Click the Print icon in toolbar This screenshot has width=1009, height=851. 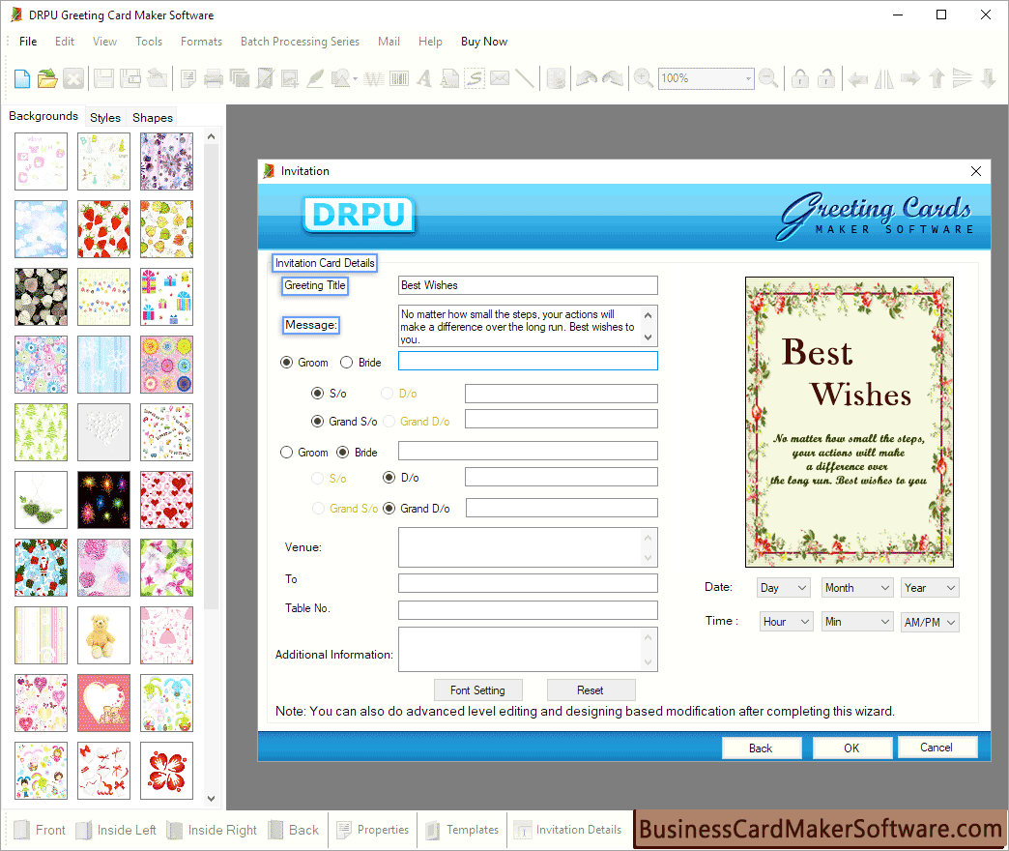pyautogui.click(x=213, y=78)
